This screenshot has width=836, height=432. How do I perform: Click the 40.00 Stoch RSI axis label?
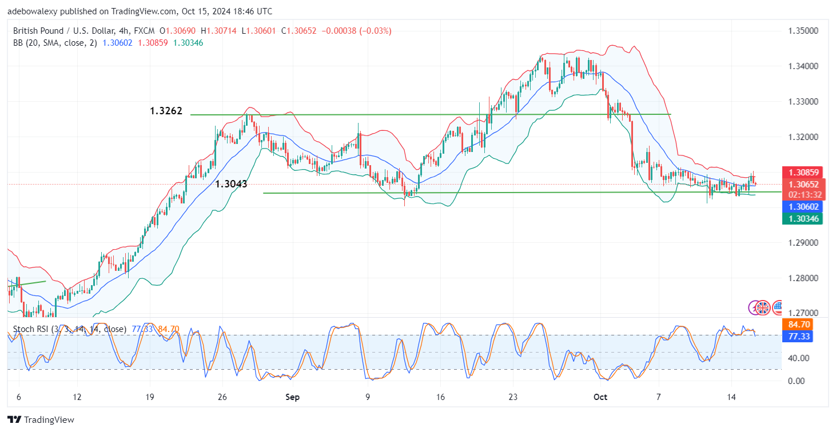799,358
